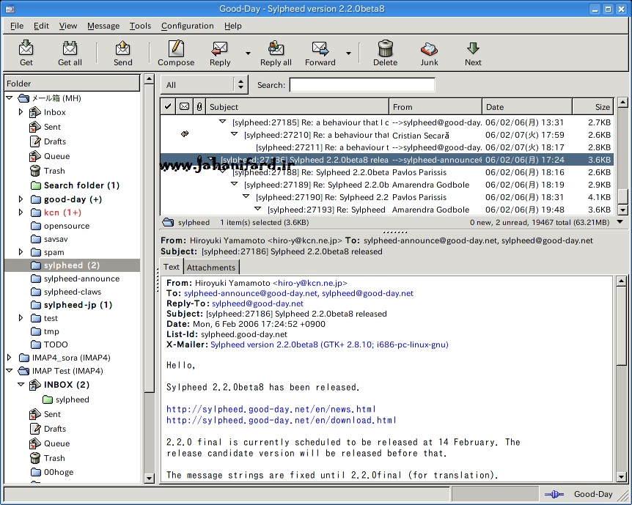632x505 pixels.
Task: Click the attachment paperclip column header
Action: (x=199, y=107)
